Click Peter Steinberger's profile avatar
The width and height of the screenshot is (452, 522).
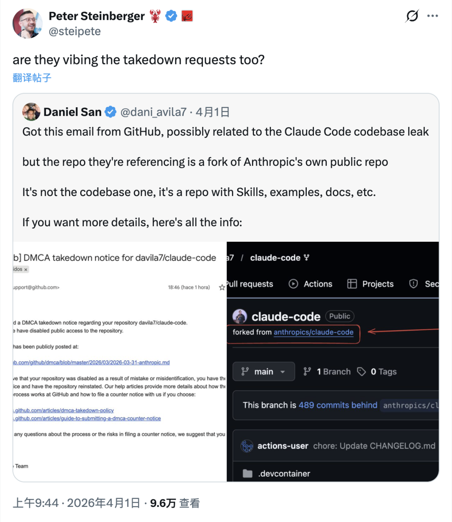pos(28,23)
